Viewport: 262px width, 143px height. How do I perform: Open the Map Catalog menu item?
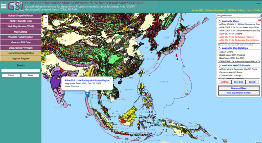[21, 32]
